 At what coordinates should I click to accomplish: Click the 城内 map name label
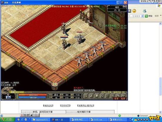[117, 7]
